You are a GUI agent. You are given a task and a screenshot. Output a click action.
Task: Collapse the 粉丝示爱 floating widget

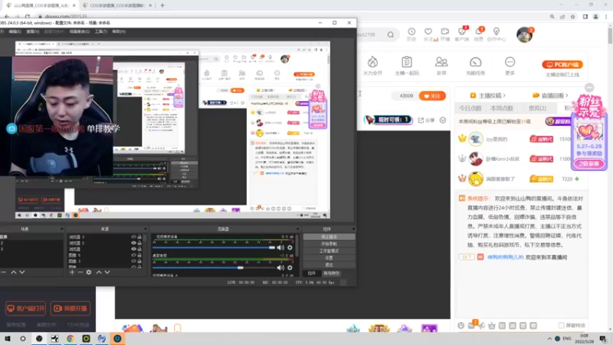click(x=589, y=87)
